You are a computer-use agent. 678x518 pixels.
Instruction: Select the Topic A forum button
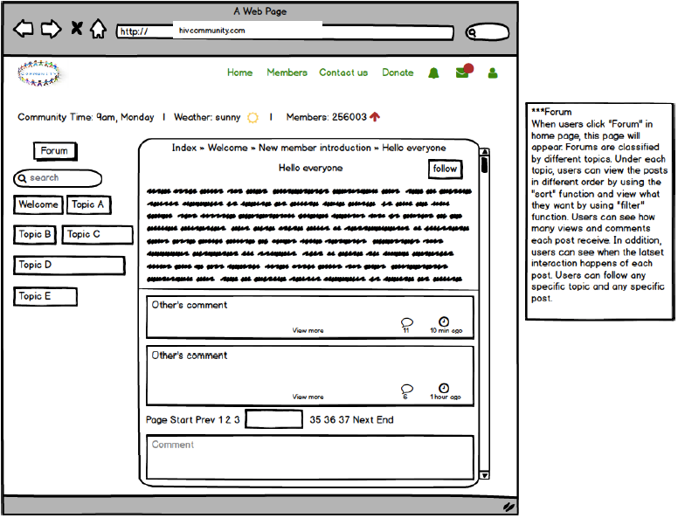88,205
